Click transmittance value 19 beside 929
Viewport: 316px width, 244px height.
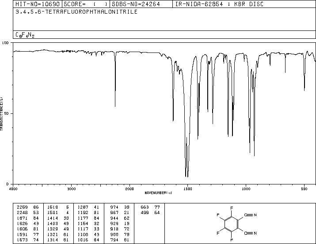pos(126,223)
